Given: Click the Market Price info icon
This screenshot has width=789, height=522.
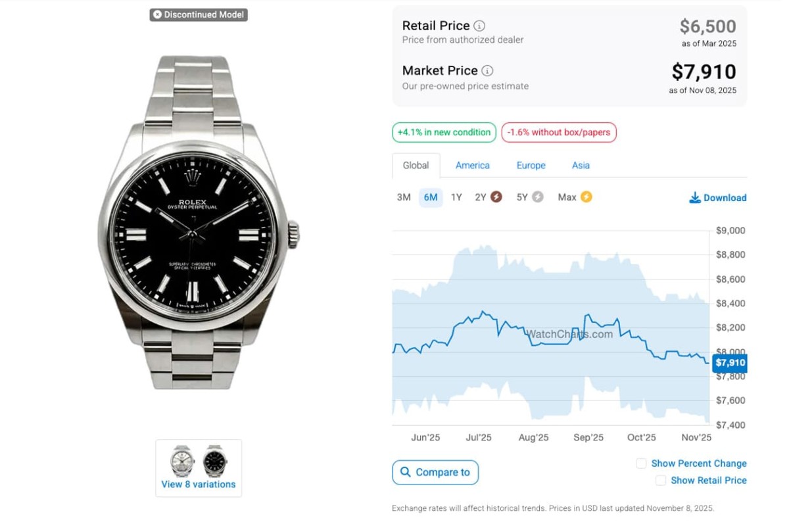Looking at the screenshot, I should coord(487,71).
